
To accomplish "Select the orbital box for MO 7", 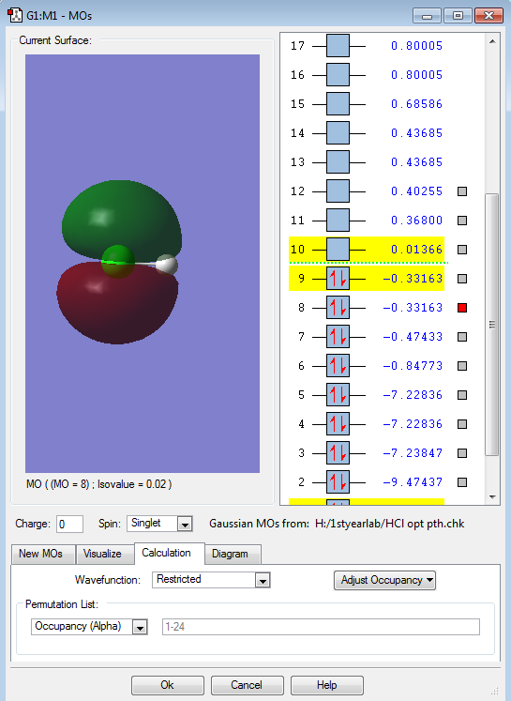I will [x=338, y=337].
